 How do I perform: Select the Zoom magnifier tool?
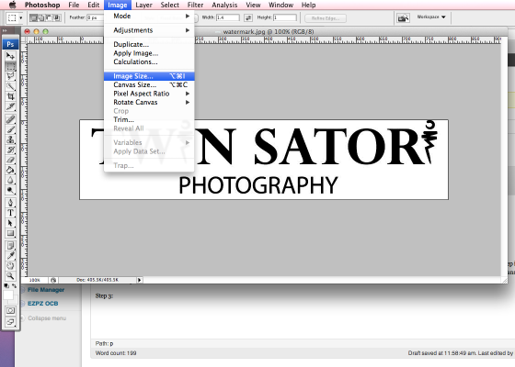point(10,276)
